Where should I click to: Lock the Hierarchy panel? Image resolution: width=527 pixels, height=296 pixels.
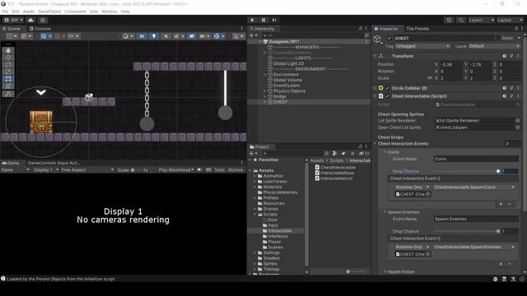361,29
